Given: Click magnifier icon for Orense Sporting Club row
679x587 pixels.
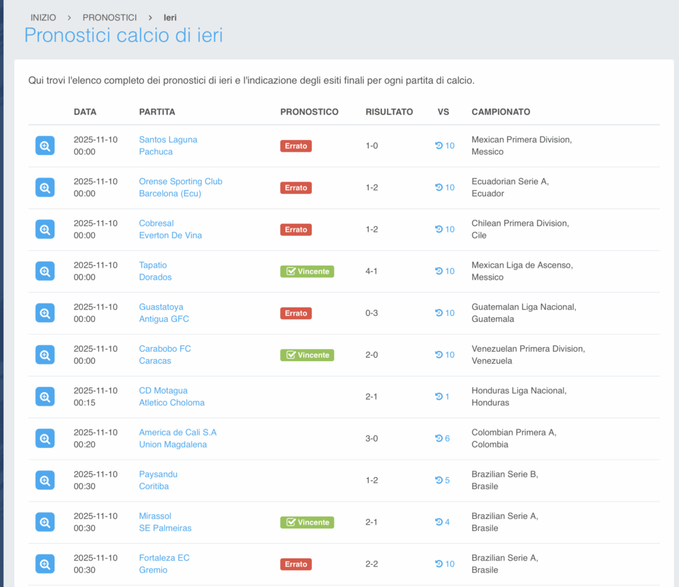Looking at the screenshot, I should [x=44, y=187].
